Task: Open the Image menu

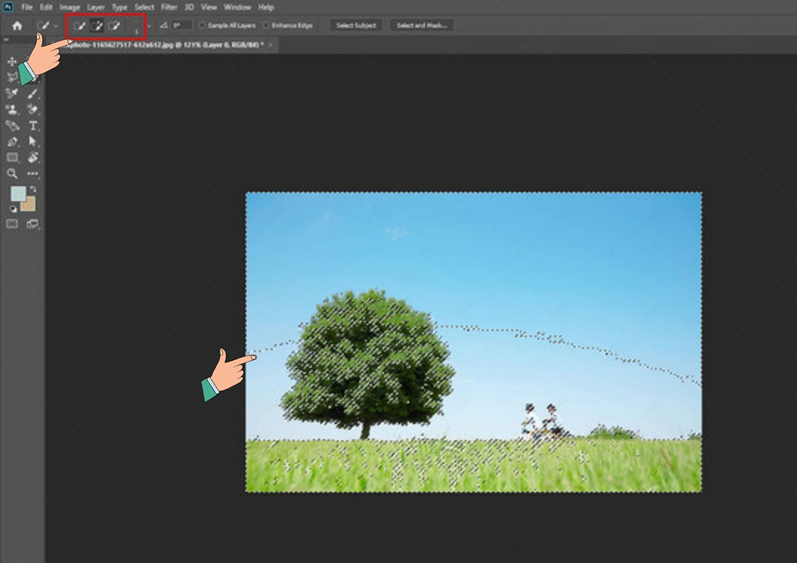Action: click(x=70, y=7)
